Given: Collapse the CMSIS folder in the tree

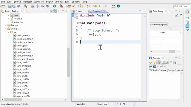Looking at the screenshot, I should [x=6, y=29].
